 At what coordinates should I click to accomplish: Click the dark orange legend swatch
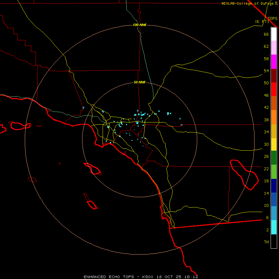274,103
